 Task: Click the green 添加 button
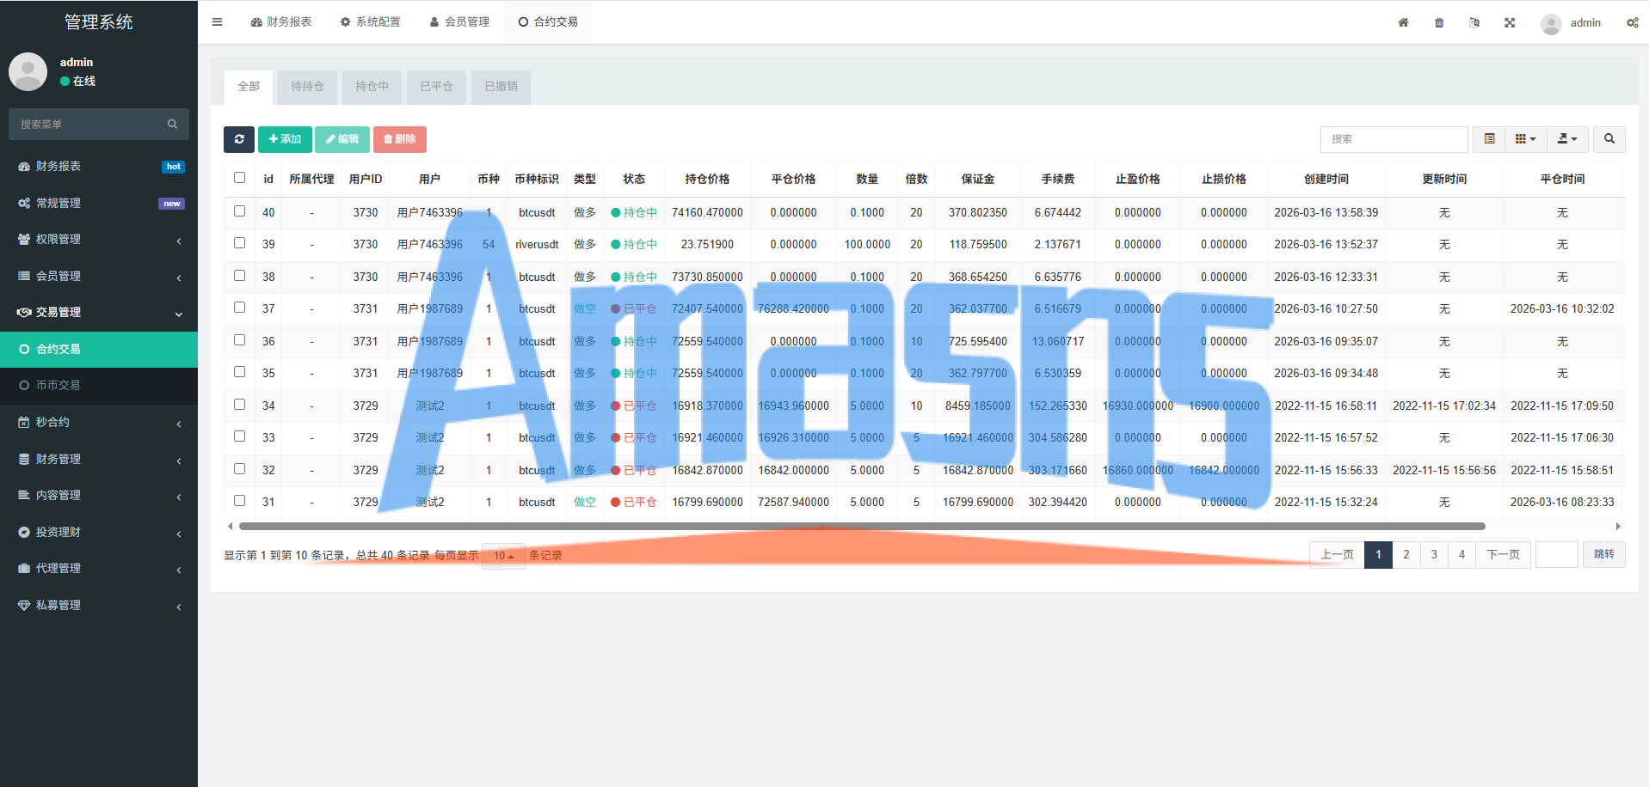click(x=285, y=139)
